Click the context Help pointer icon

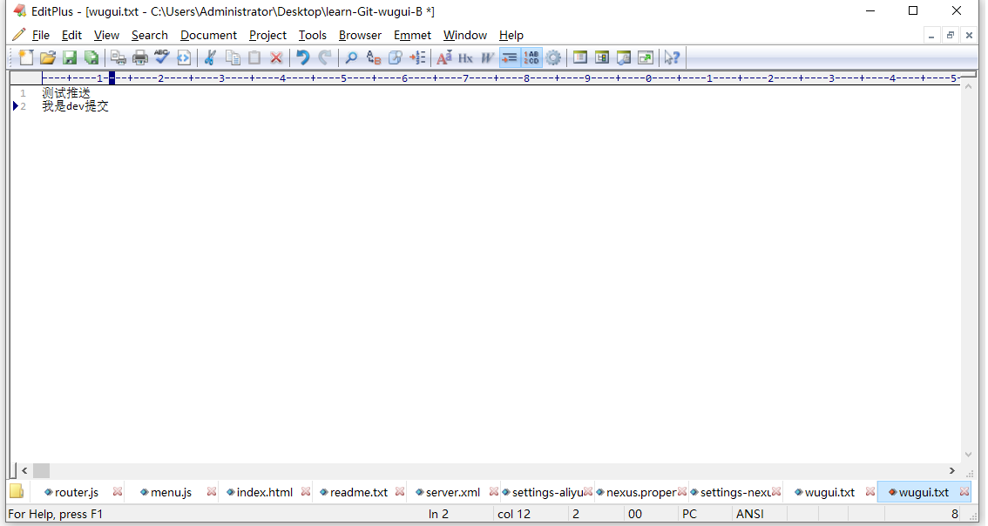point(673,58)
